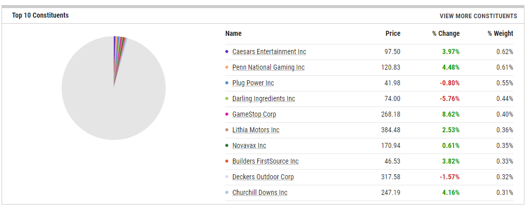View Churchill Downs Inc details

click(x=260, y=192)
